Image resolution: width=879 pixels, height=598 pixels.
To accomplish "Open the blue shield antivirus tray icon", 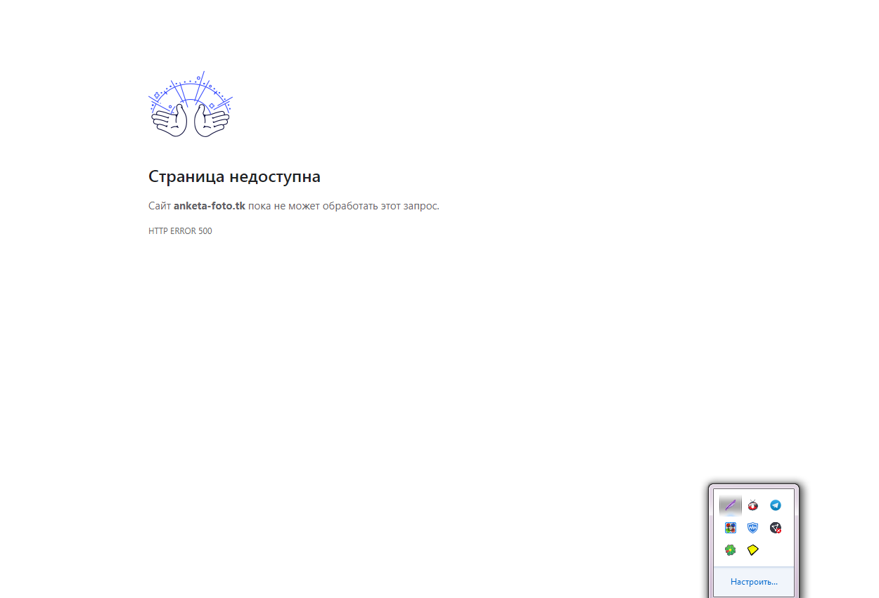I will click(x=753, y=528).
